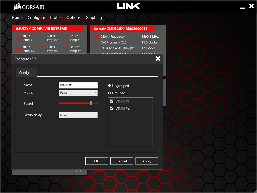Click the RAS# to CAS# Delay label
The image size is (257, 193).
(x=119, y=48)
